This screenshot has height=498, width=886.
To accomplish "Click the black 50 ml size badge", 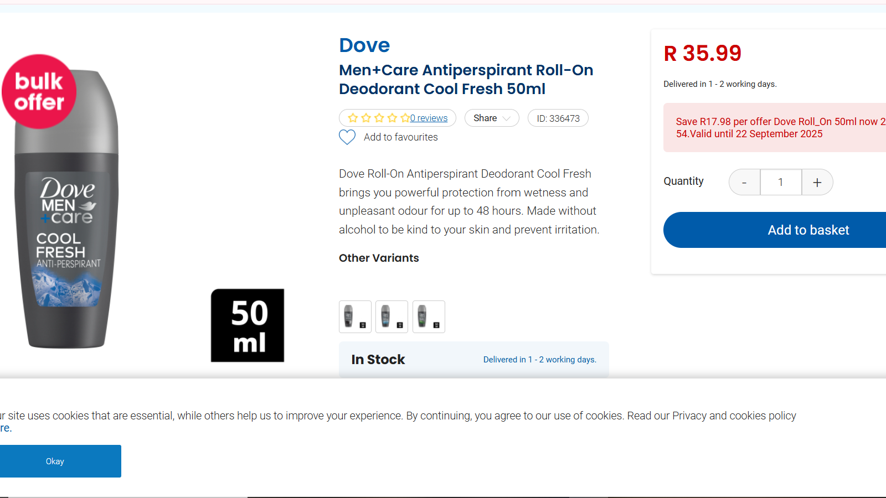I will click(x=248, y=325).
